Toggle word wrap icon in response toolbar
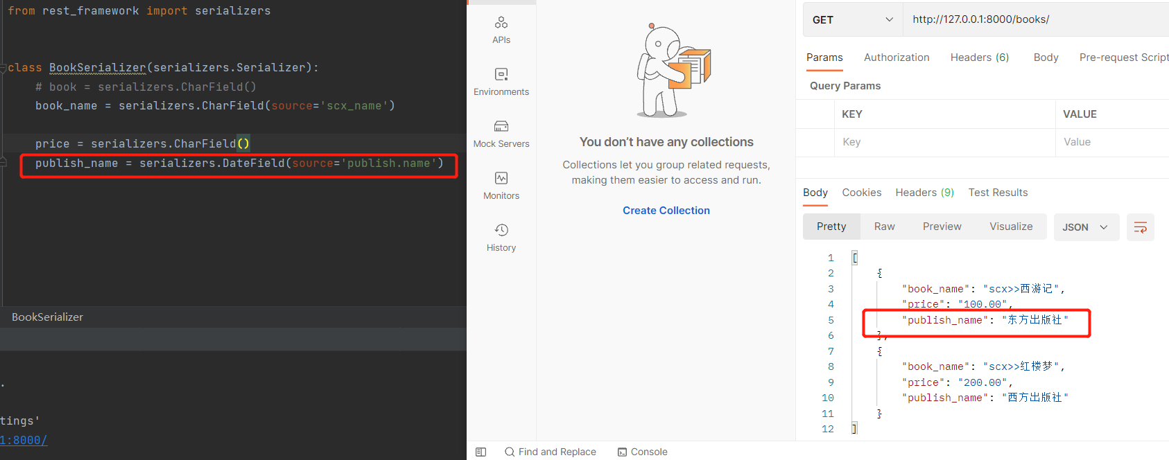The height and width of the screenshot is (460, 1169). click(x=1140, y=227)
